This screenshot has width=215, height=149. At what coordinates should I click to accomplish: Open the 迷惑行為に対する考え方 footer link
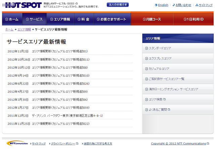point(98,144)
